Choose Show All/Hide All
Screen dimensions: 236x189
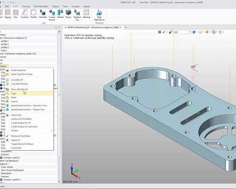29,89
